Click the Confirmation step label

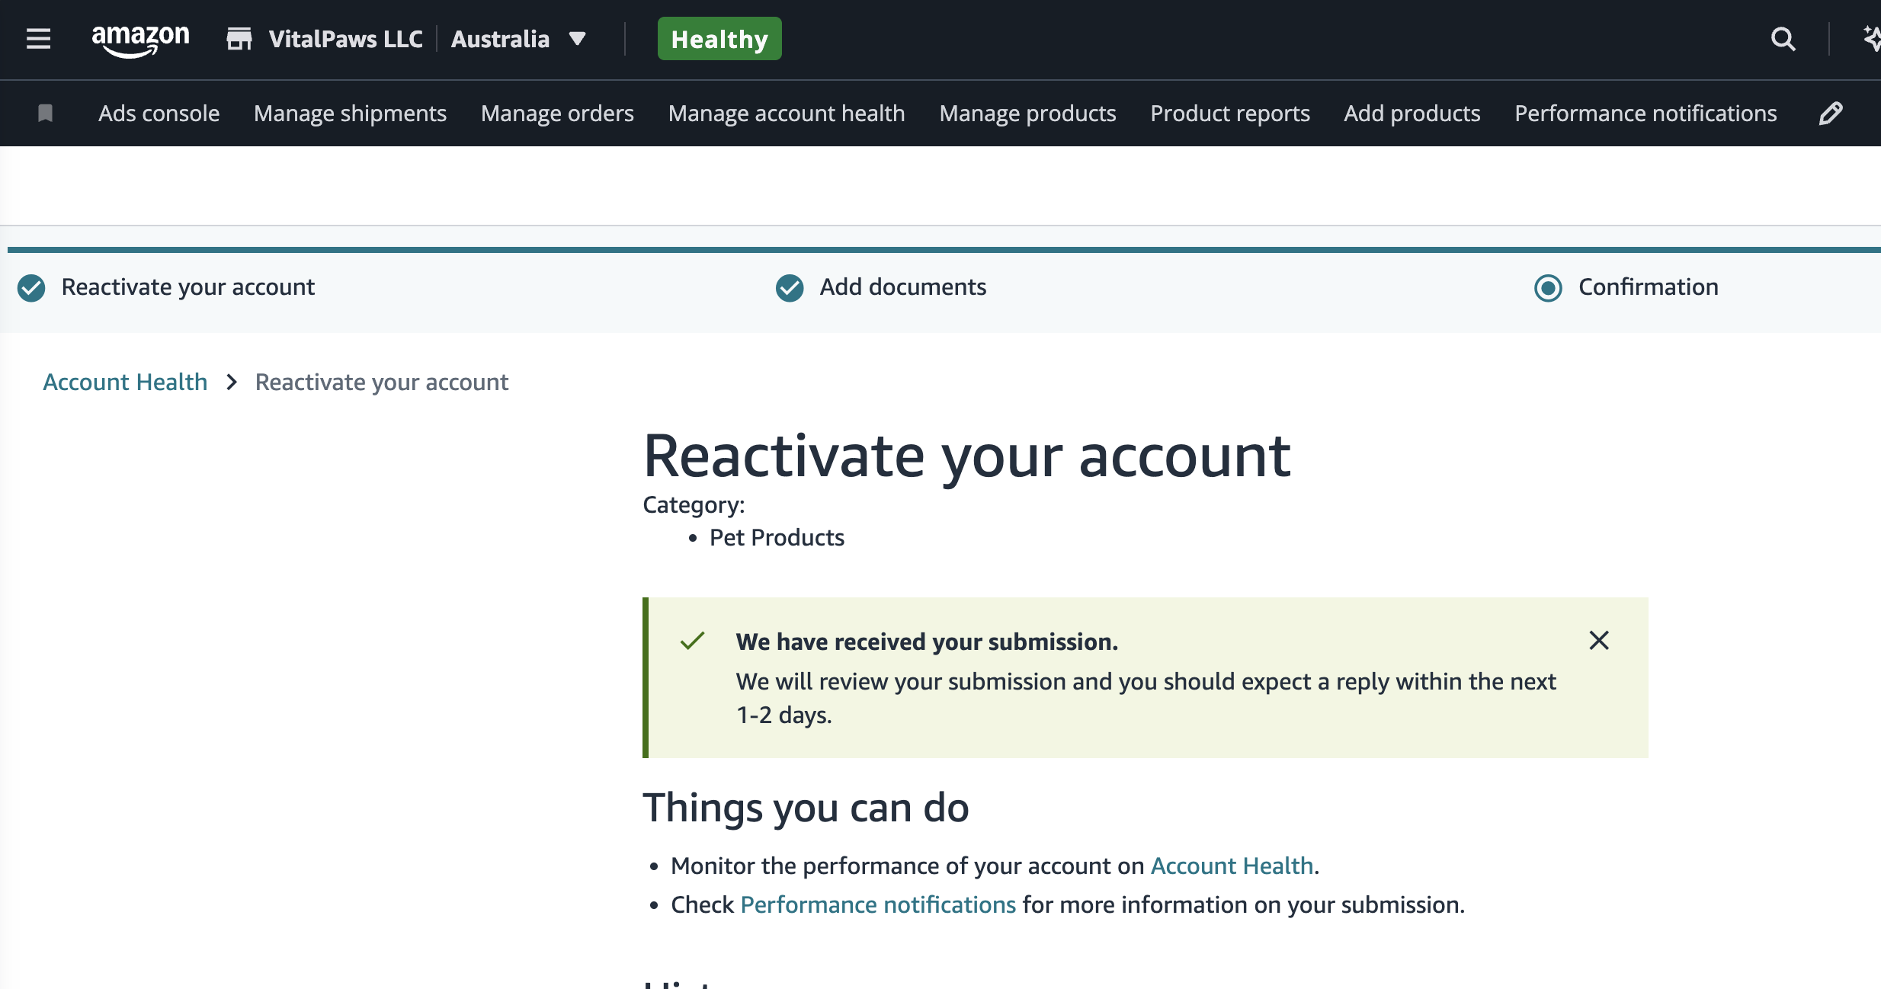pyautogui.click(x=1649, y=287)
